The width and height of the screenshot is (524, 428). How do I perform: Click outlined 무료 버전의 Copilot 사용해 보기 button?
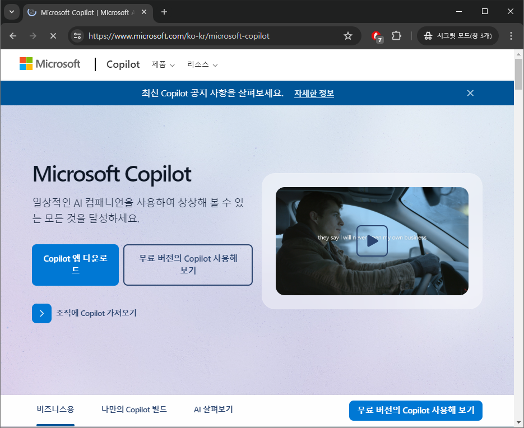[188, 265]
